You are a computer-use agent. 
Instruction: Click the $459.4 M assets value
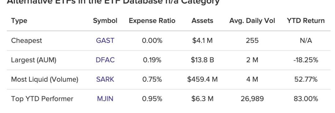tap(202, 79)
